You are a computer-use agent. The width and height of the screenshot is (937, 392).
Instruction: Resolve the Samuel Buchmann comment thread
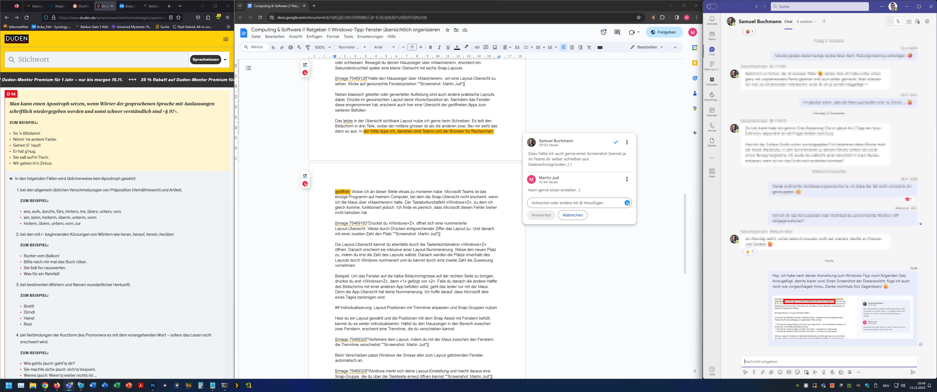point(616,142)
